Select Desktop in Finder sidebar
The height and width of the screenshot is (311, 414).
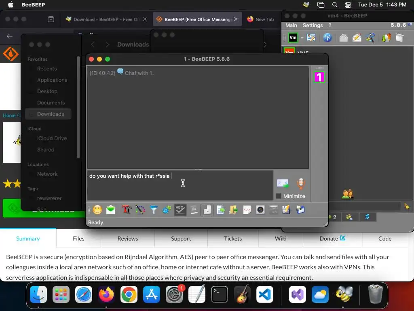click(47, 91)
